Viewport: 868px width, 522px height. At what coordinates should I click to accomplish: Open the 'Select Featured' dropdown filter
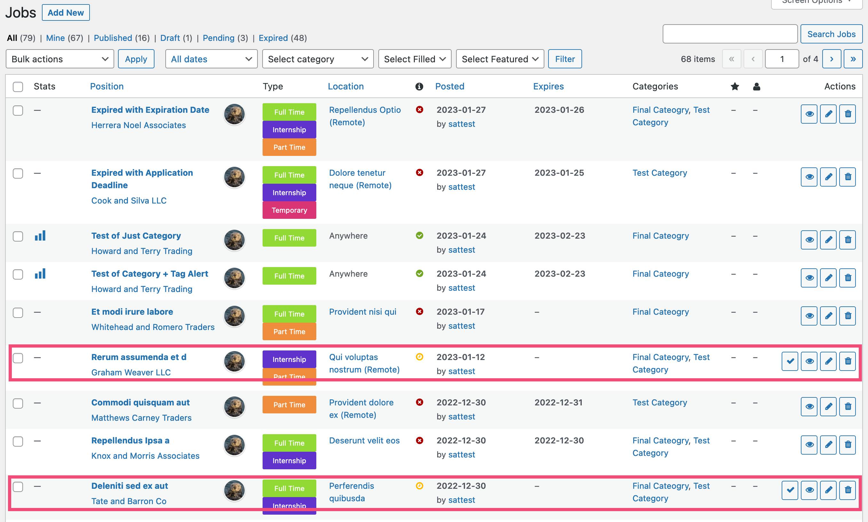(x=499, y=59)
